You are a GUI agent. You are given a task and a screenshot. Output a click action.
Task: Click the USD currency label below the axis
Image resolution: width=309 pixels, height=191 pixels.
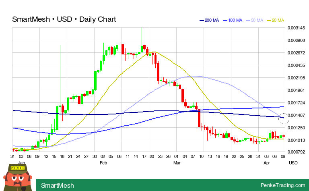[x=293, y=163]
